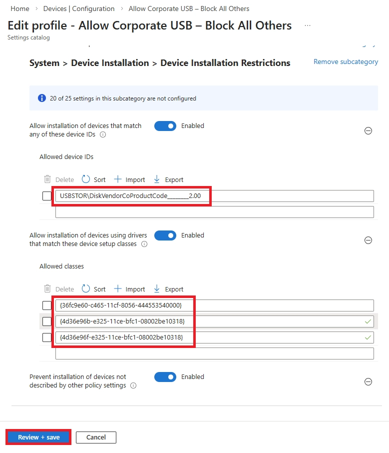Image resolution: width=389 pixels, height=453 pixels.
Task: Open Devices | Configuration from the breadcrumb
Action: click(x=78, y=8)
